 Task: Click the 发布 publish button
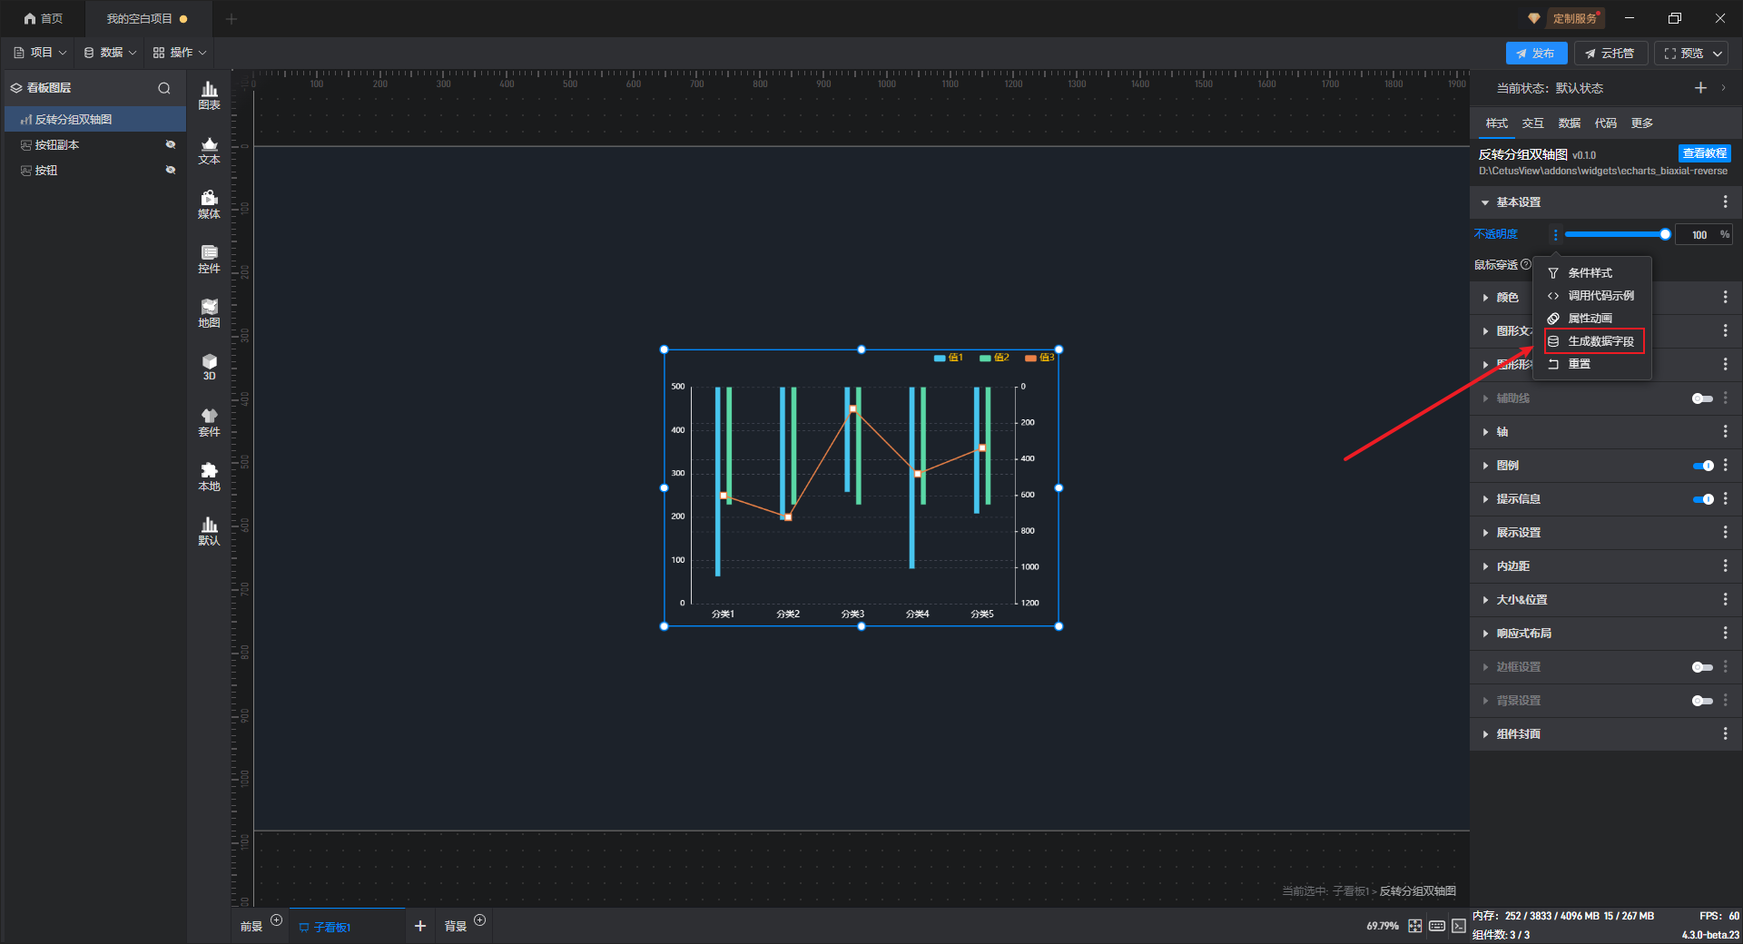pos(1535,54)
